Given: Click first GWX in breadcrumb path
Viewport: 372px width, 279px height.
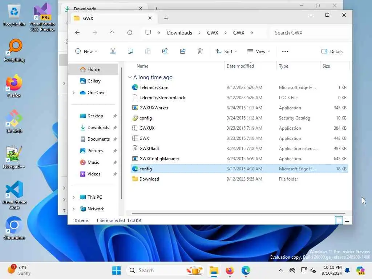Looking at the screenshot, I should (x=212, y=33).
